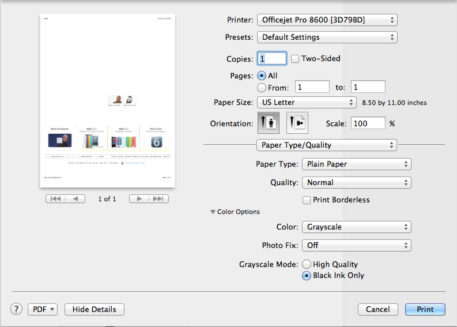Screen dimensions: 457x327
Task: Jump to last preview page
Action: click(159, 199)
